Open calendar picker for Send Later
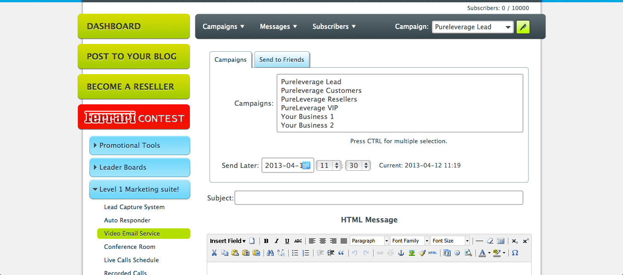Viewport: 623px width, 275px height. [x=306, y=165]
